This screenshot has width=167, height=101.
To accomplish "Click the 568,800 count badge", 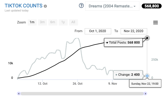I will coord(152,6).
